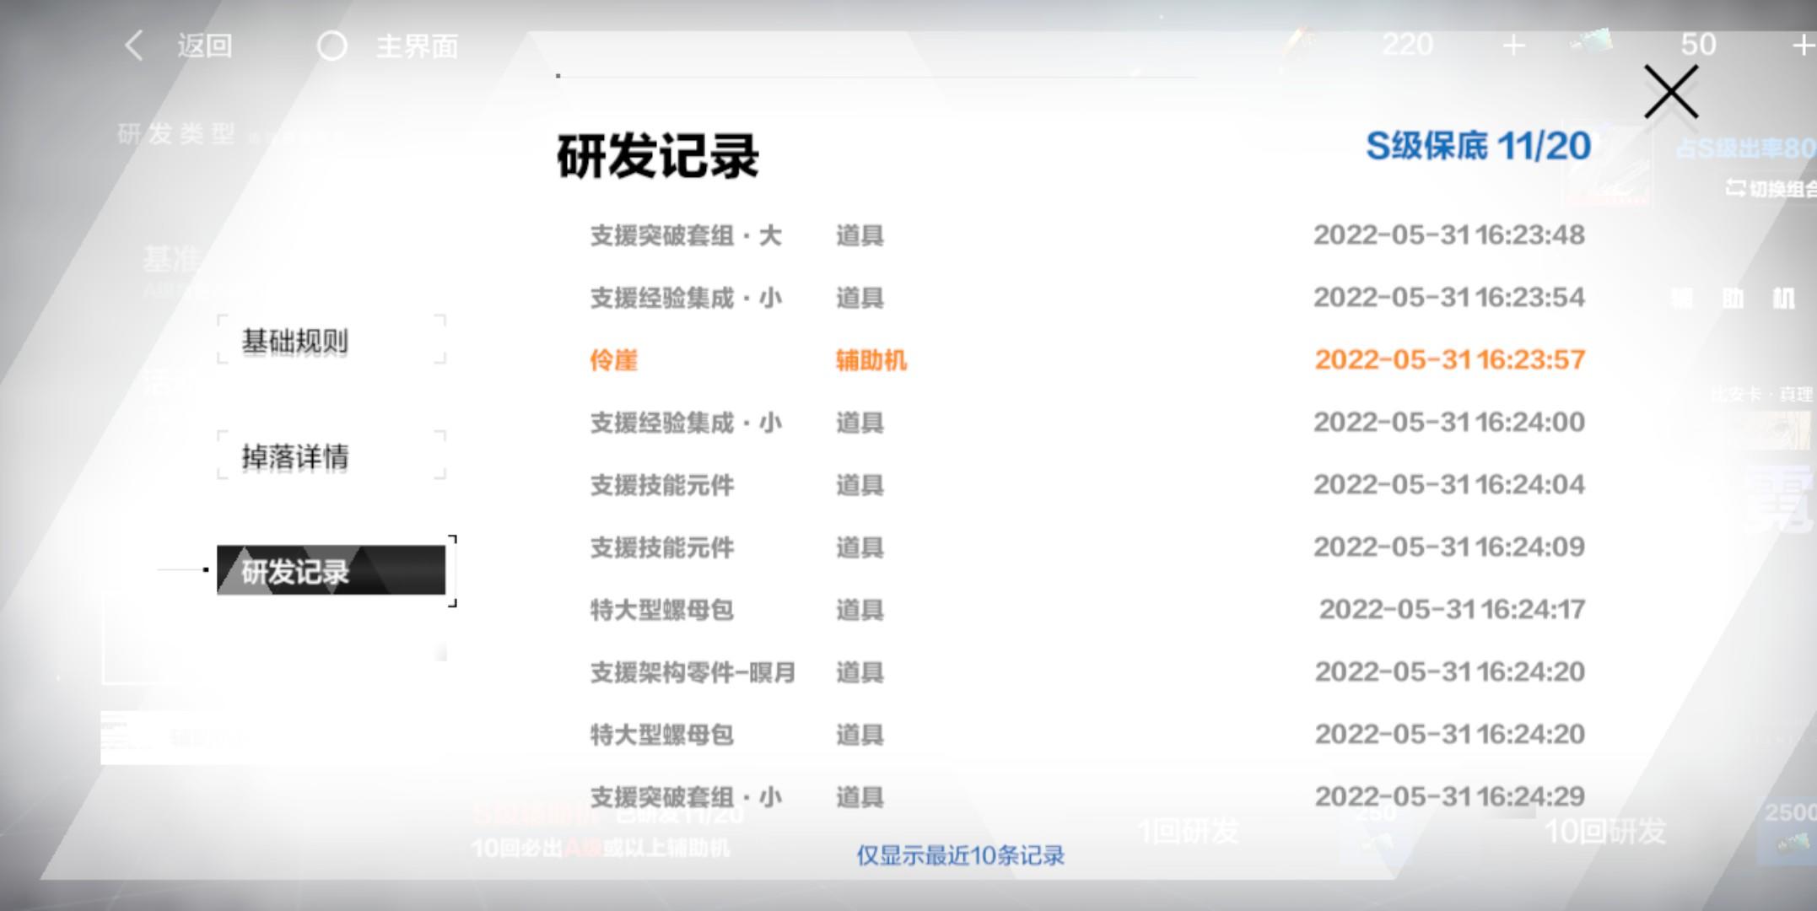Viewport: 1817px width, 911px height.
Task: Click the timestamp 2022-05-31 16:24:29
Action: (x=1450, y=796)
